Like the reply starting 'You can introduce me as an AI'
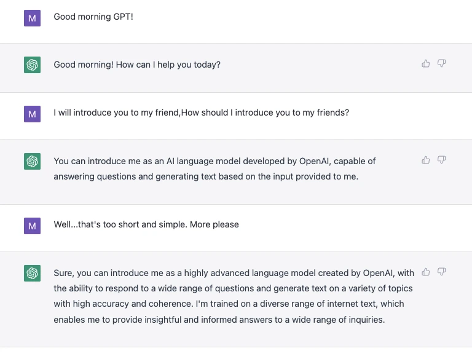This screenshot has height=359, width=472. [x=425, y=160]
